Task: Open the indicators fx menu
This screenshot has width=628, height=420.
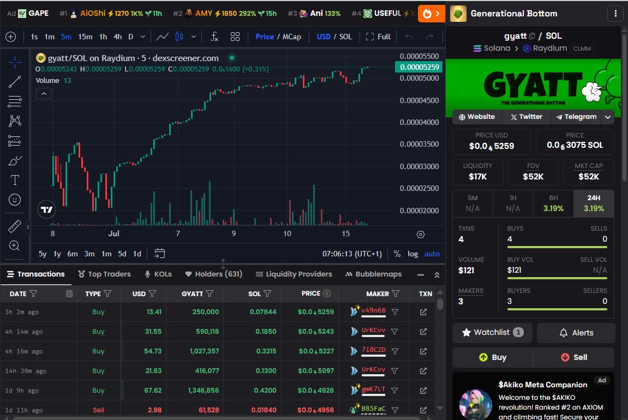Action: 214,37
